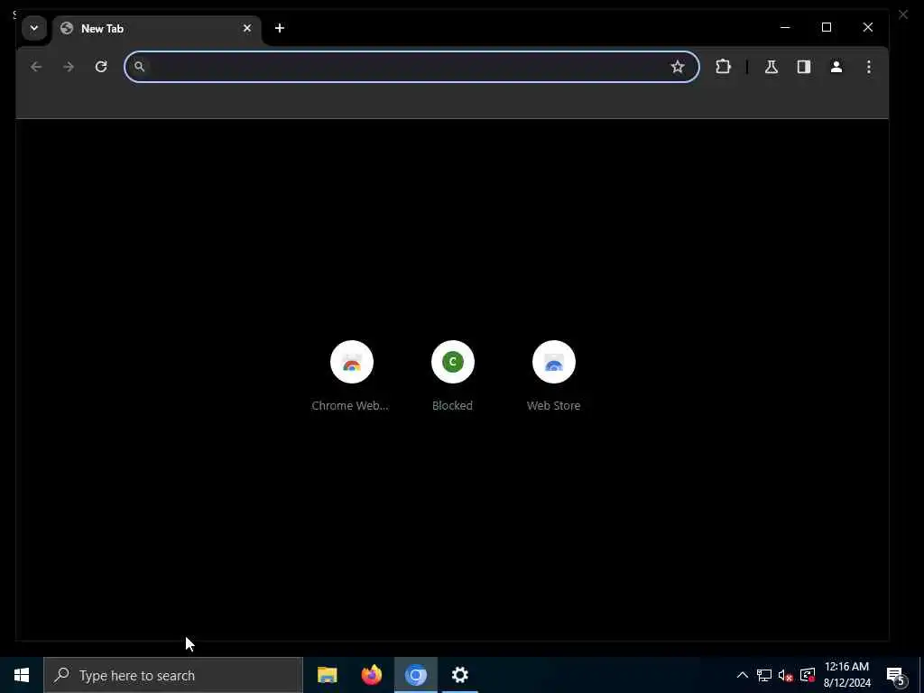Focus the address bar field
Viewport: 924px width, 693px height.
411,67
